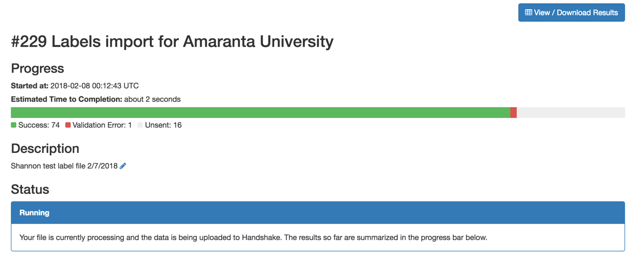Select the Unsent: 16 legend label
Image resolution: width=644 pixels, height=259 pixels.
(163, 125)
